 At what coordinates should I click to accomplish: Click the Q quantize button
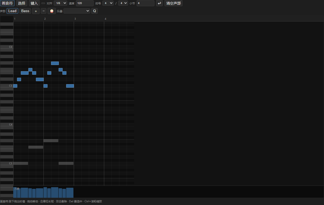tap(94, 11)
